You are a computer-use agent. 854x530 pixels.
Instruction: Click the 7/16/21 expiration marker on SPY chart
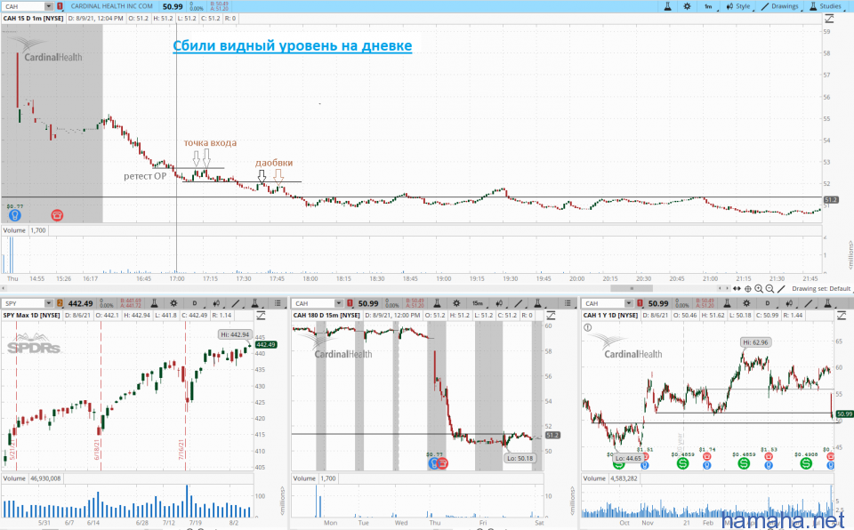click(x=181, y=450)
